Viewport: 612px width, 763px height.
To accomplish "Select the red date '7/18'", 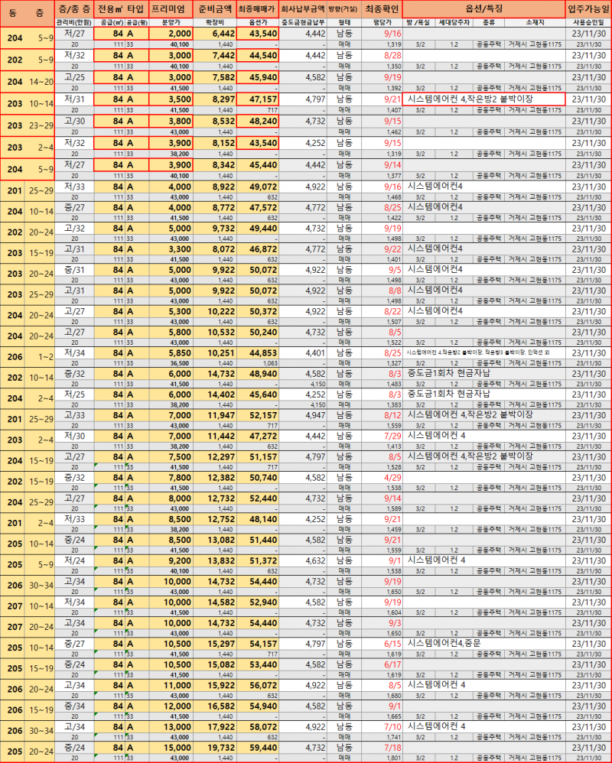I will pos(392,748).
